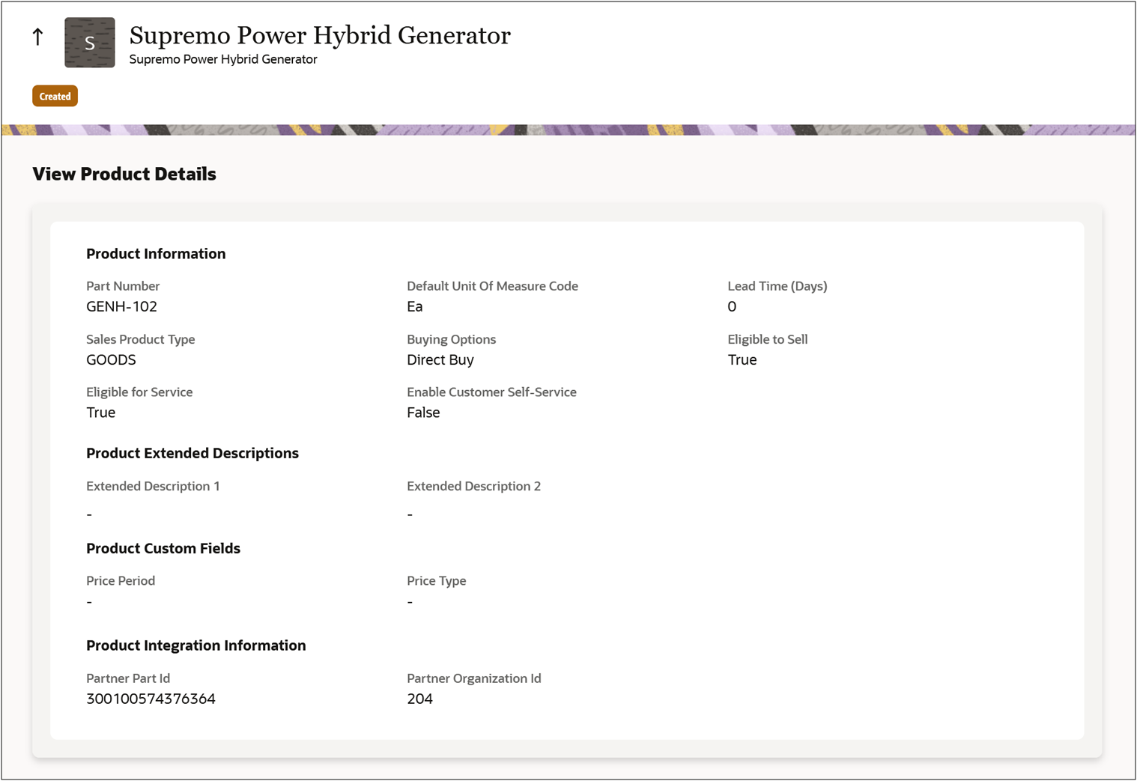Click the Product Custom Fields section heading
The image size is (1137, 781).
163,548
